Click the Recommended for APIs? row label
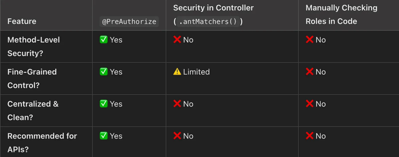Image resolution: width=399 pixels, height=157 pixels. tap(42, 142)
